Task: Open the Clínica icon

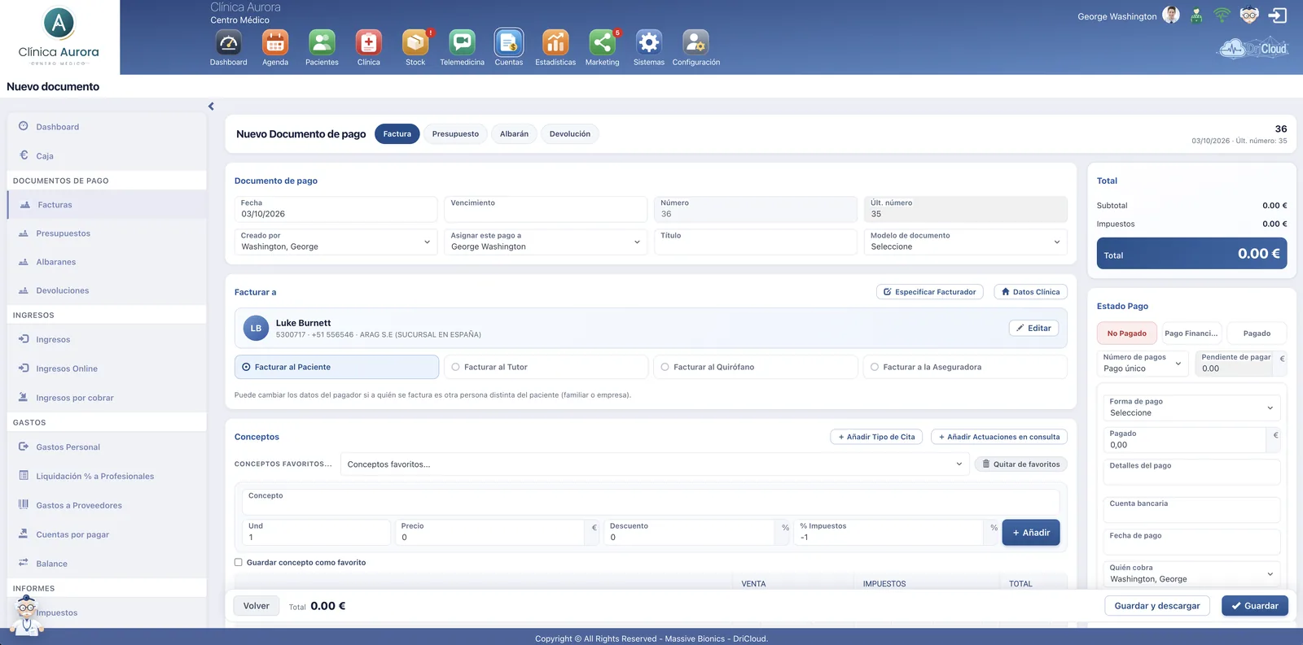Action: click(x=369, y=42)
